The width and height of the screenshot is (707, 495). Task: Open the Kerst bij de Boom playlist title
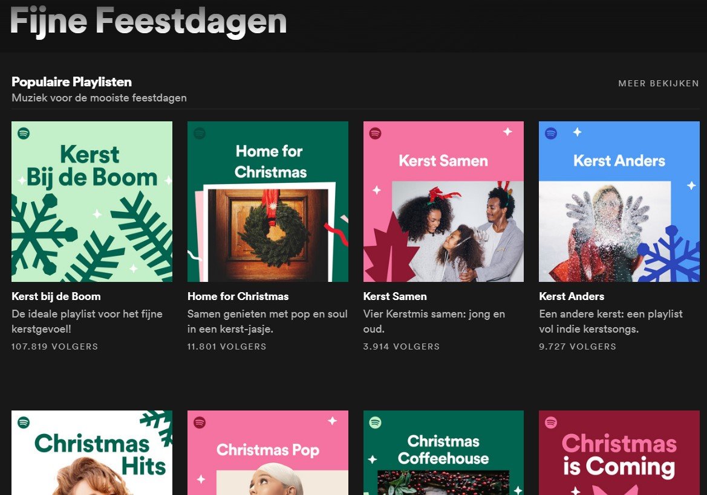(x=56, y=296)
